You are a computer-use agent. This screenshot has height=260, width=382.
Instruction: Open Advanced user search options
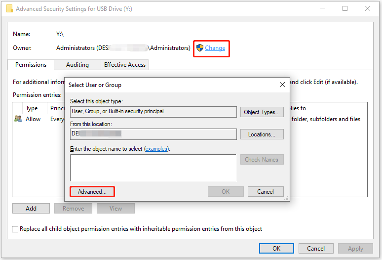point(92,192)
